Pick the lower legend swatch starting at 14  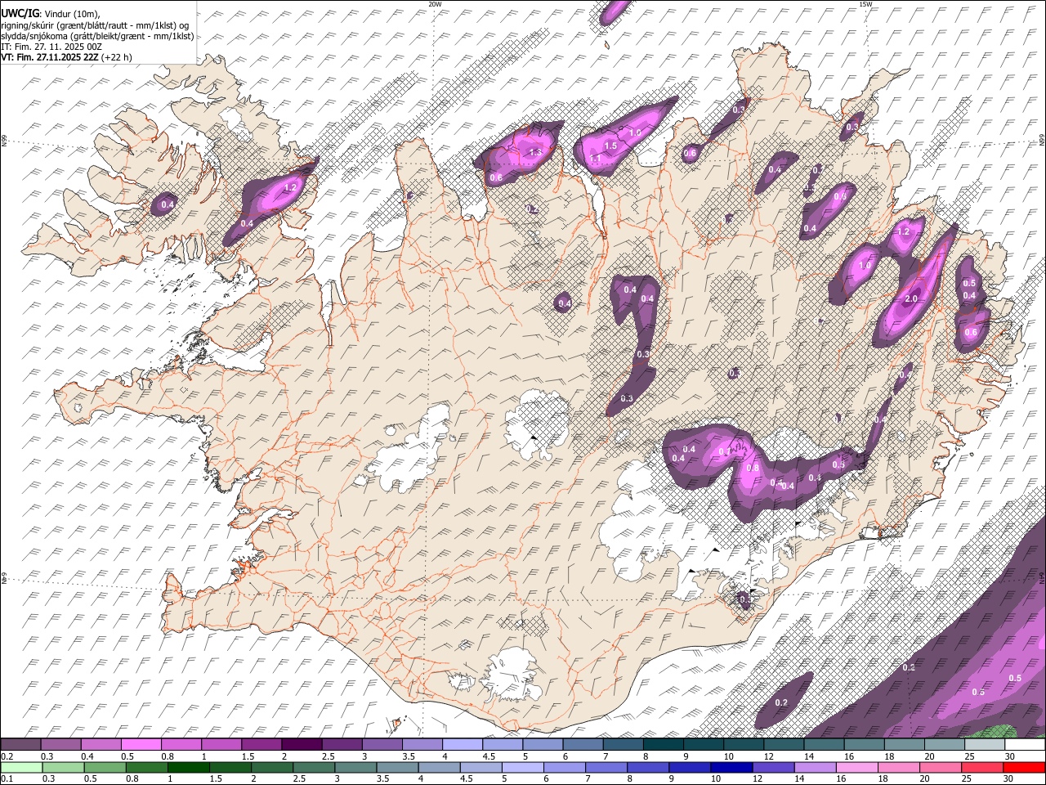point(816,767)
